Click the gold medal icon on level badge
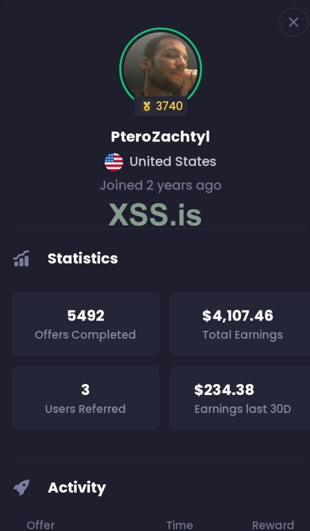This screenshot has width=310, height=531. click(x=147, y=106)
